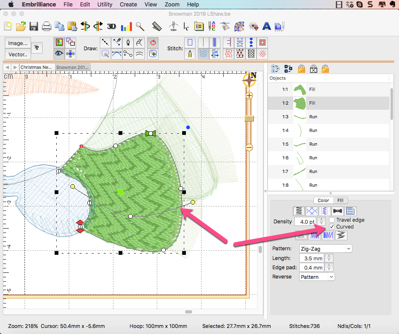The height and width of the screenshot is (334, 399).
Task: Click the print icon in toolbar
Action: (47, 27)
